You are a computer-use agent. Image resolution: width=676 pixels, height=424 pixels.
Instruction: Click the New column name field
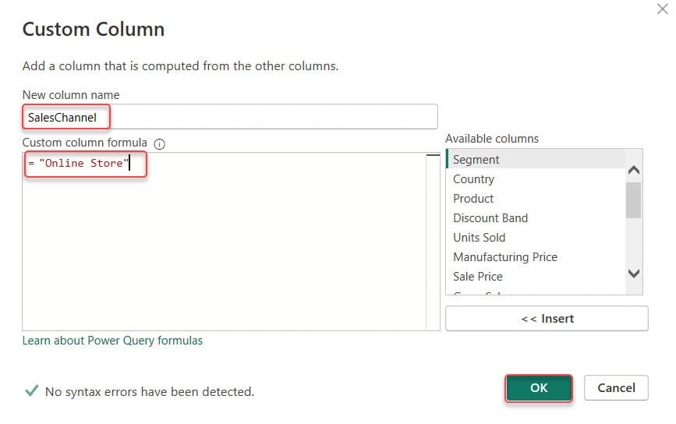pyautogui.click(x=230, y=117)
